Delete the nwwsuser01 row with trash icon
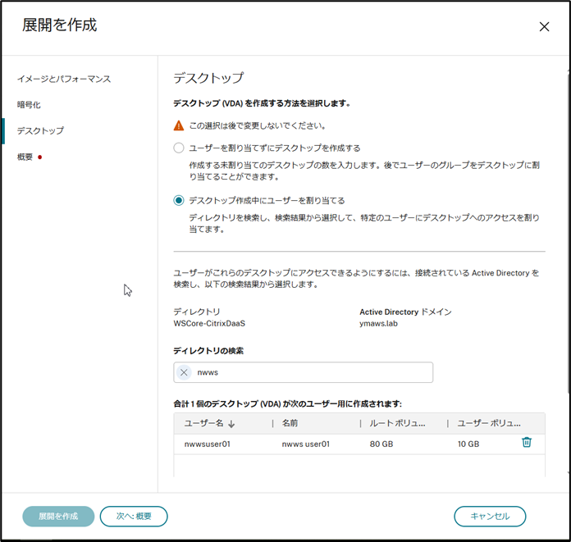571x542 pixels. pyautogui.click(x=527, y=442)
